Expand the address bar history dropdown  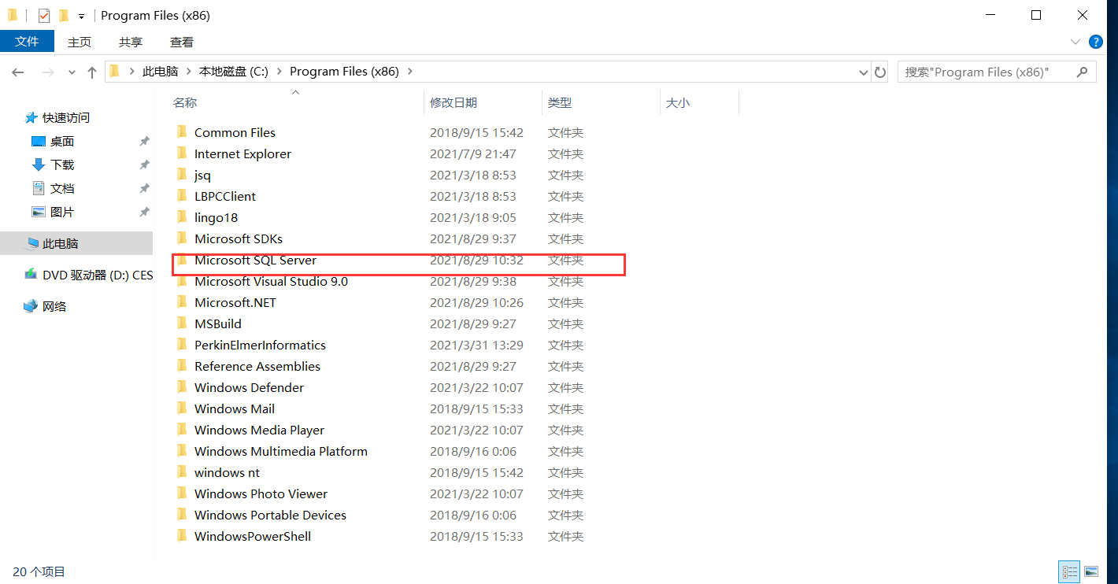coord(864,72)
